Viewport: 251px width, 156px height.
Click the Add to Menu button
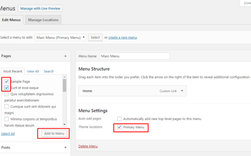54,133
